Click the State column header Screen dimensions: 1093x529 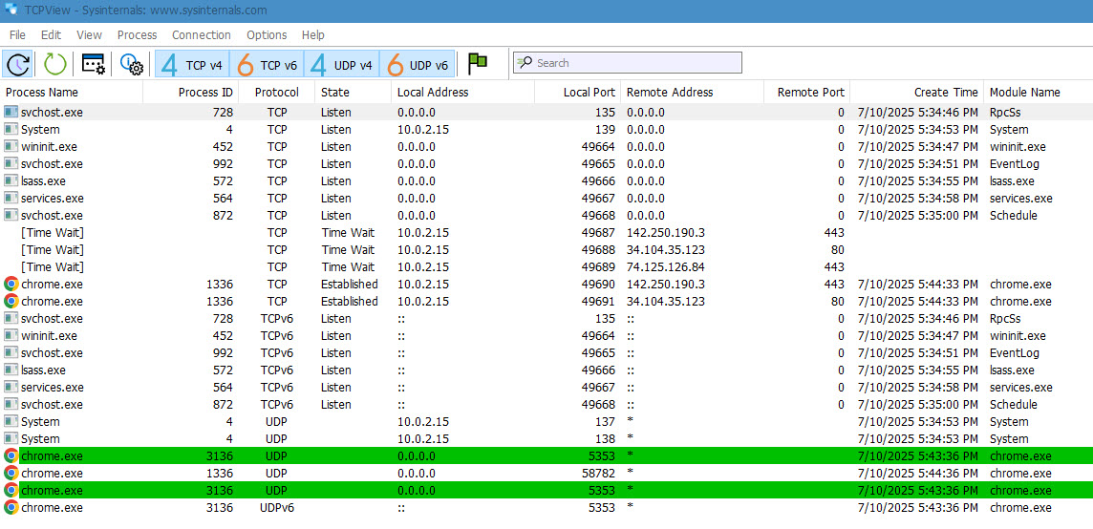(335, 93)
